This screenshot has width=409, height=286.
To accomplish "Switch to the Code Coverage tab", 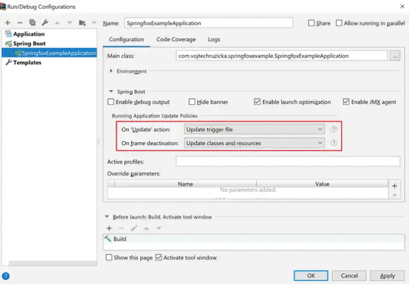I will coord(175,40).
